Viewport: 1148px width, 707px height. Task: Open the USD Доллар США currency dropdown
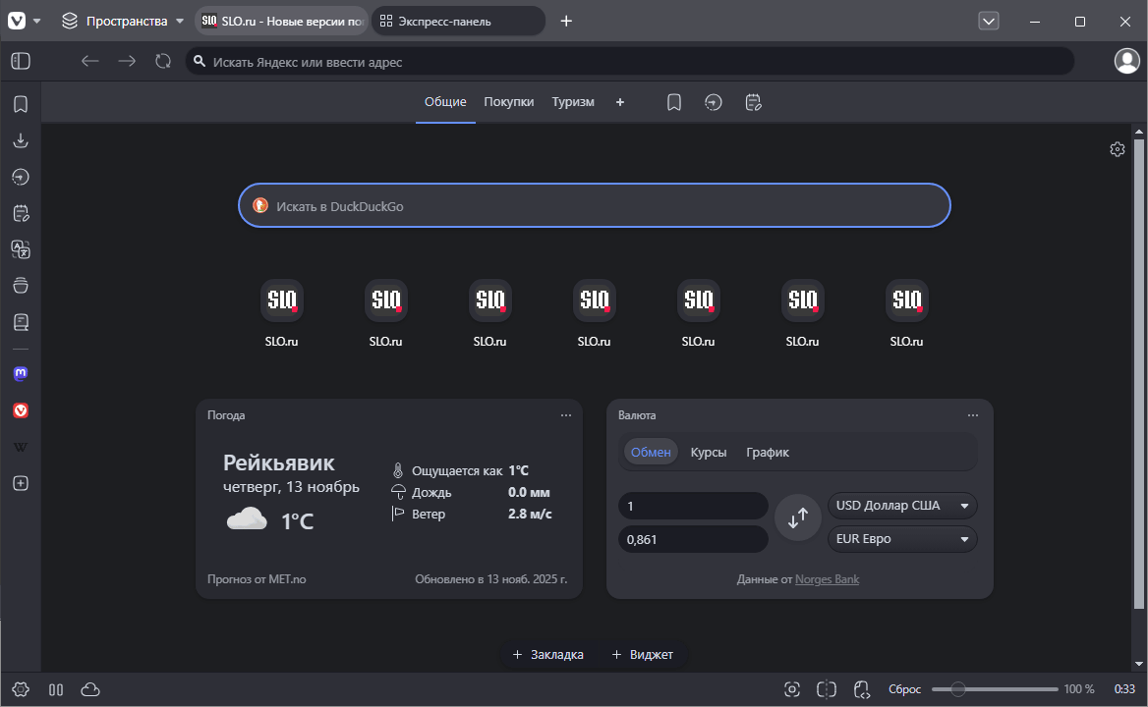(x=901, y=505)
